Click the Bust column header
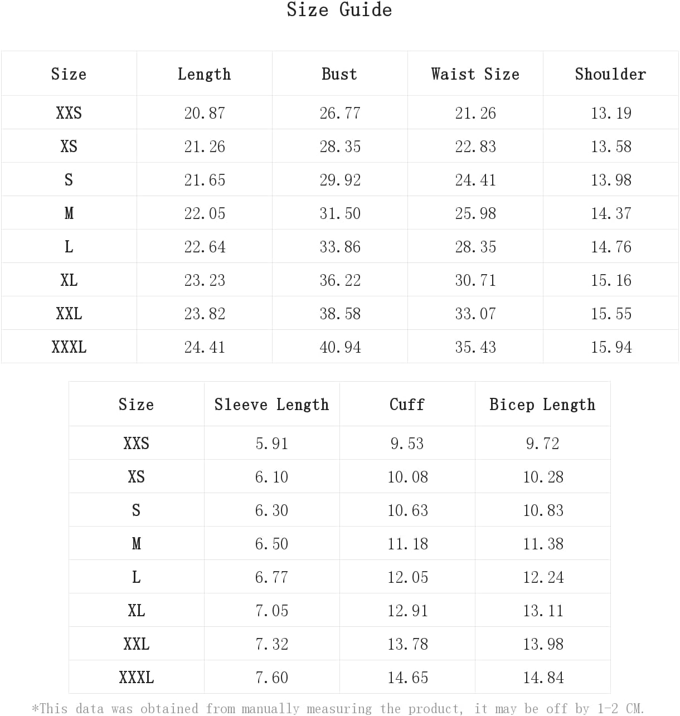Image resolution: width=680 pixels, height=716 pixels. [339, 74]
